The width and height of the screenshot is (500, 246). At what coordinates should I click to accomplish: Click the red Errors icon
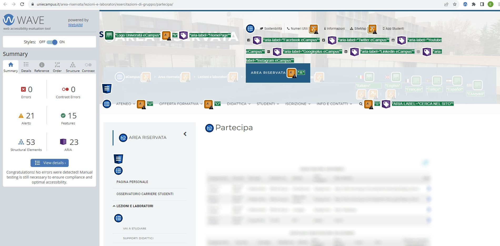(23, 89)
